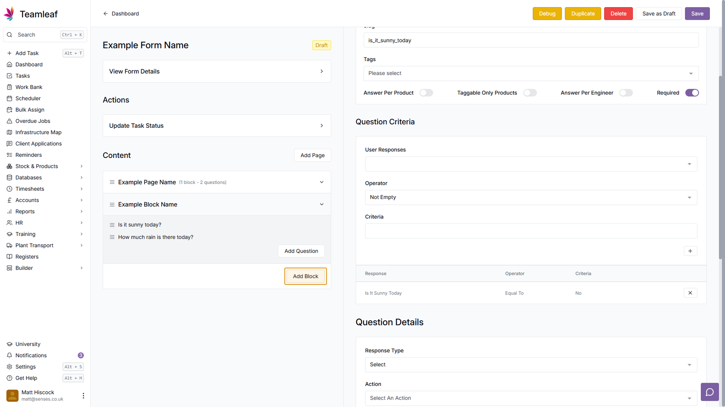Click the Add Question button
The image size is (725, 407).
(x=301, y=251)
